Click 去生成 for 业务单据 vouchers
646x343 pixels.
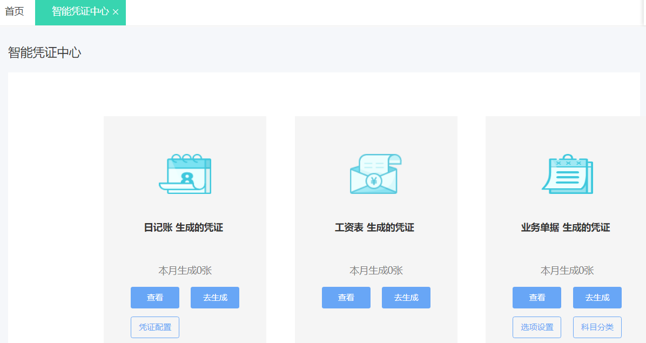coord(597,297)
